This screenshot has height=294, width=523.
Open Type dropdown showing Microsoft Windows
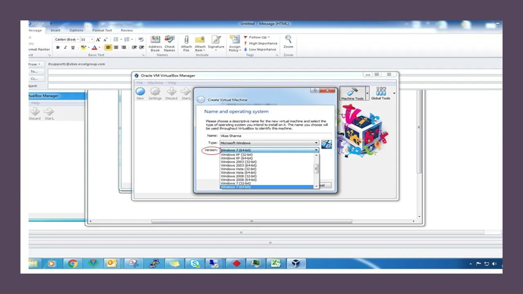(x=269, y=143)
